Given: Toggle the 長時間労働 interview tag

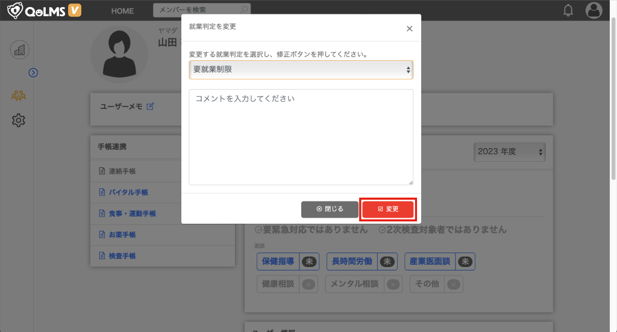Looking at the screenshot, I should (x=361, y=262).
